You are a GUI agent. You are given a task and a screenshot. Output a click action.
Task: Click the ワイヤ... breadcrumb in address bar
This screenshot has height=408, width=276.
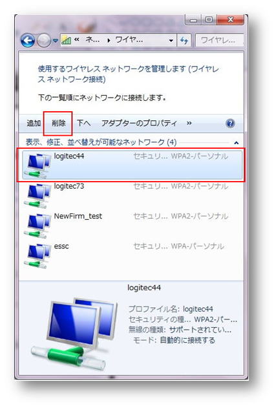(x=129, y=40)
